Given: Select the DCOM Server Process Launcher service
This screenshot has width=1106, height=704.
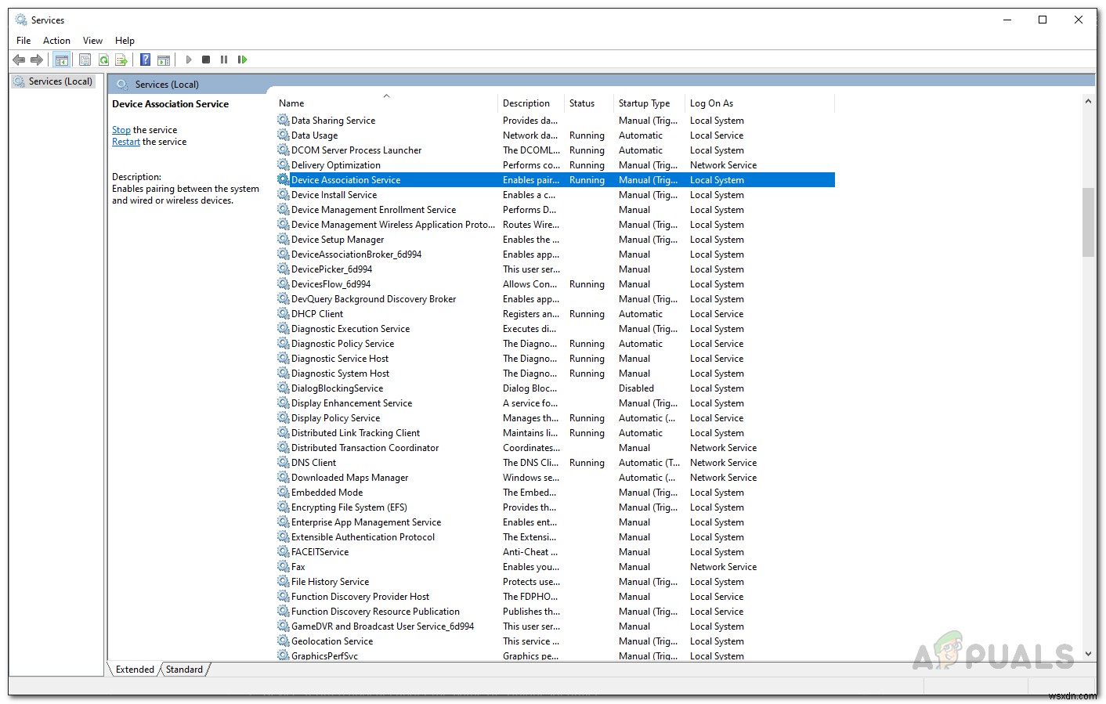Looking at the screenshot, I should click(x=555, y=150).
